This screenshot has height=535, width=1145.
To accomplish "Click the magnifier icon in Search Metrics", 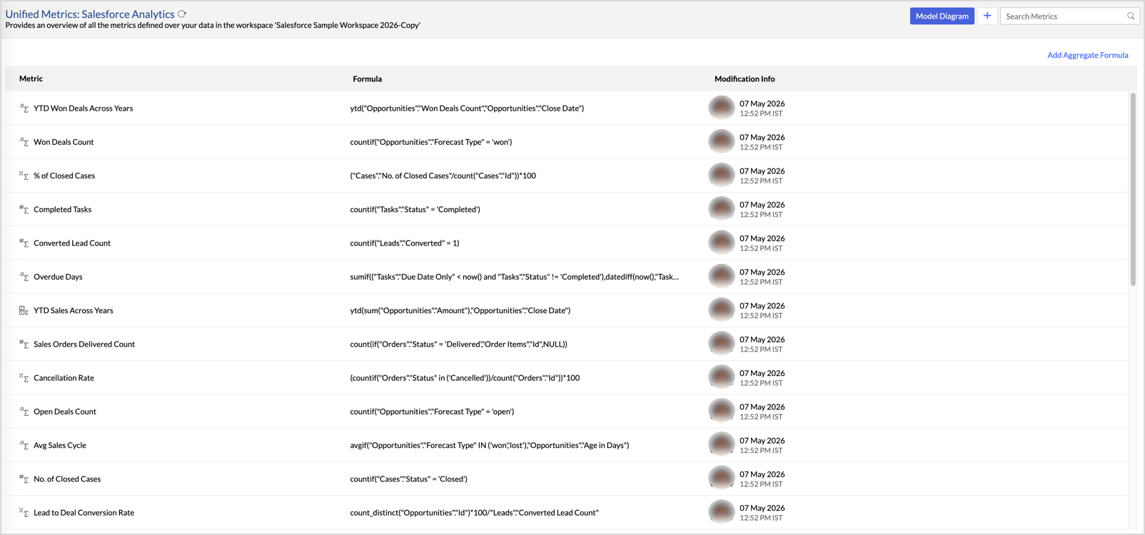I will [x=1131, y=16].
